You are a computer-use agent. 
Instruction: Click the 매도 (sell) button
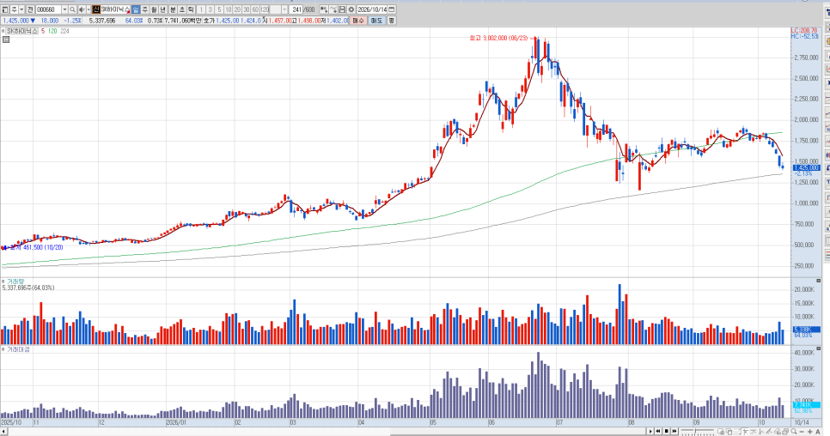377,21
